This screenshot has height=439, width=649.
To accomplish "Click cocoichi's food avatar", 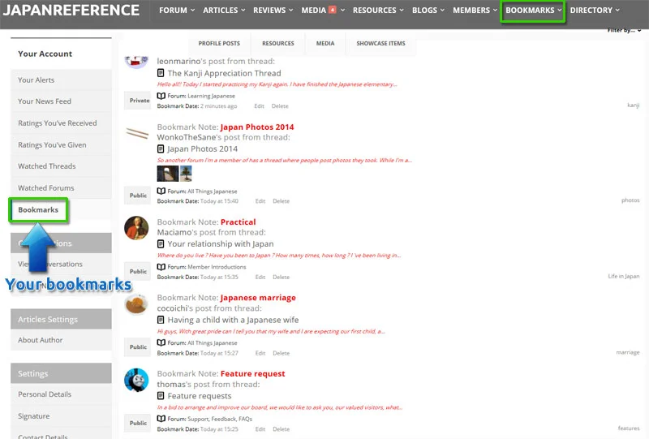I will pos(136,304).
